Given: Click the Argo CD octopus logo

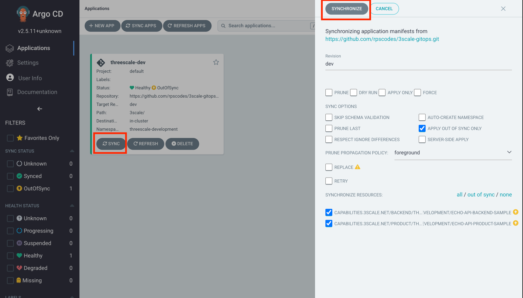Looking at the screenshot, I should pos(23,14).
